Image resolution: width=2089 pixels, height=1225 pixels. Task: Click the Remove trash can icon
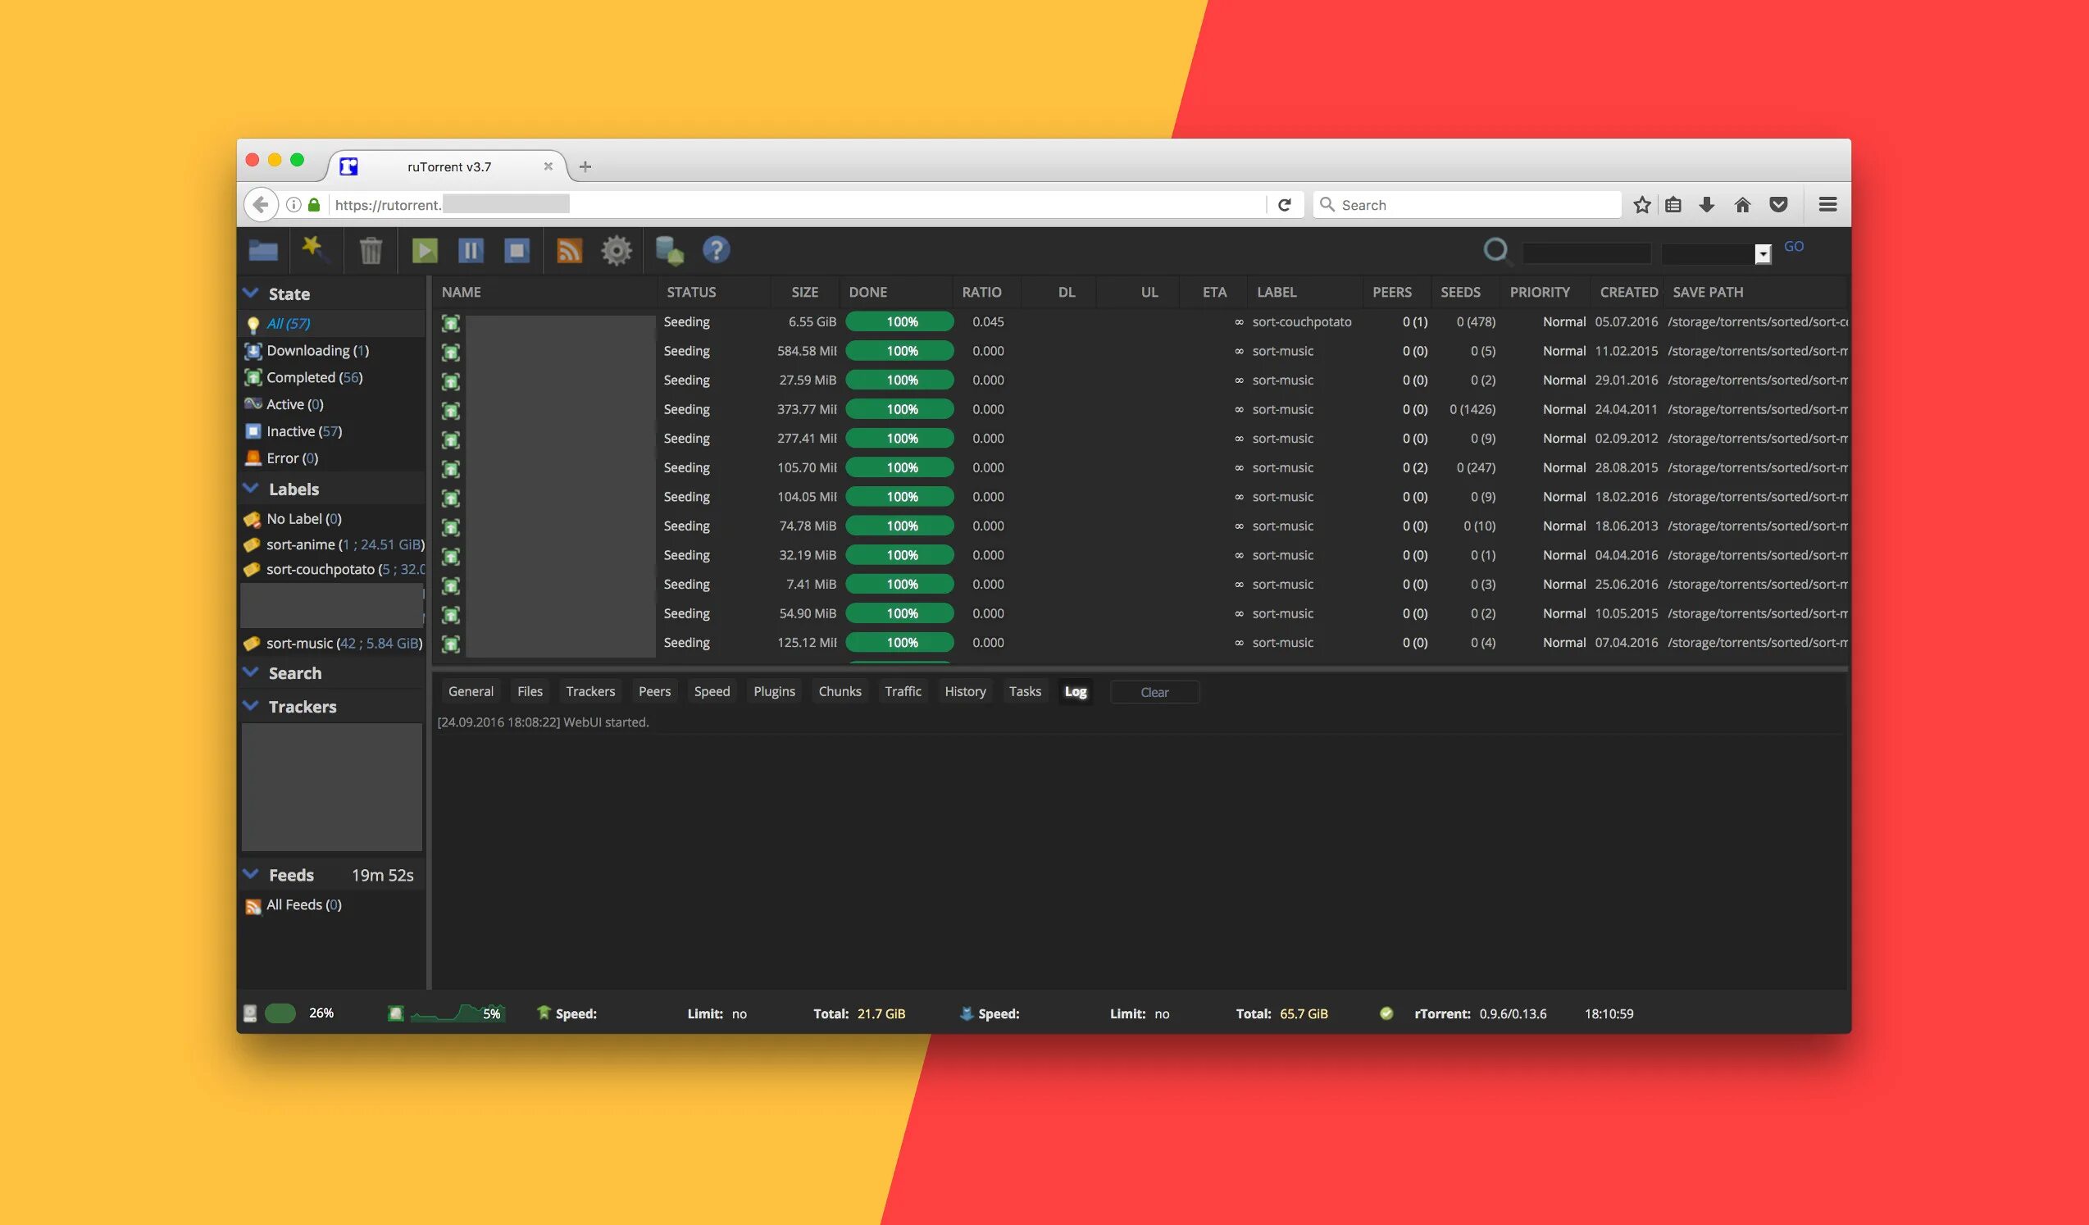coord(371,250)
